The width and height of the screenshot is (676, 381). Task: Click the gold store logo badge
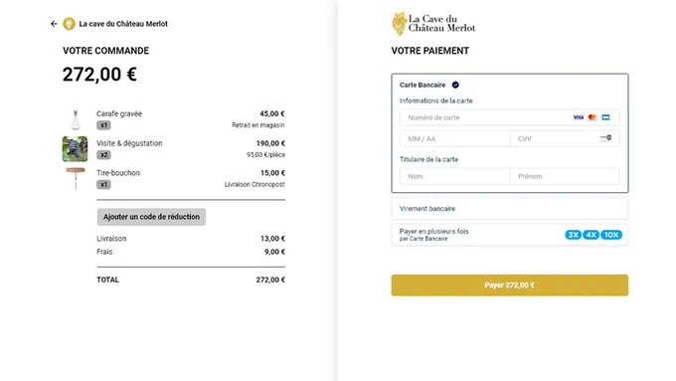point(69,24)
